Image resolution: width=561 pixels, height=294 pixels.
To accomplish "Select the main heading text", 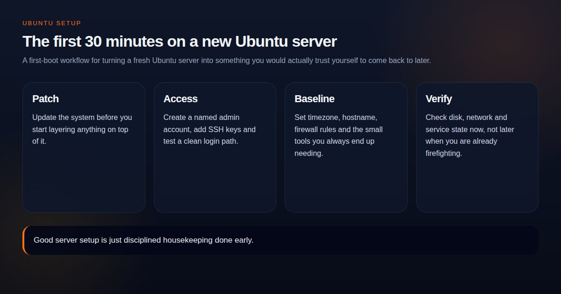I will [179, 42].
